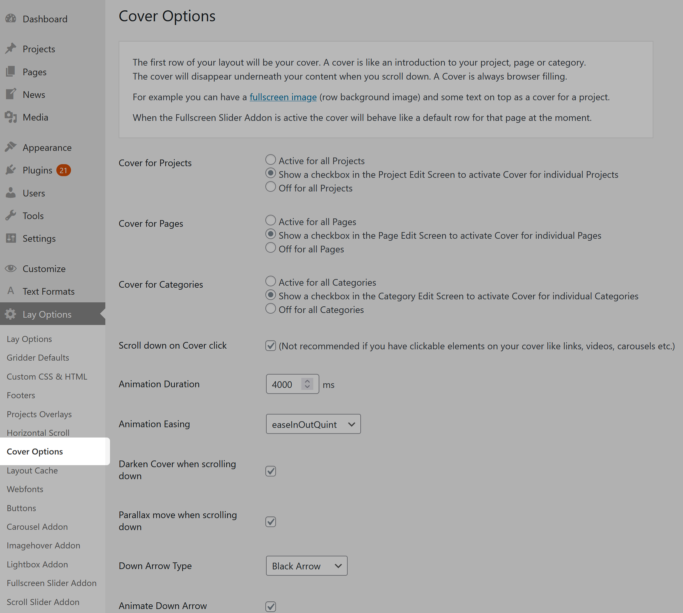The height and width of the screenshot is (613, 683).
Task: Uncheck Scroll down on Cover click
Action: click(270, 346)
